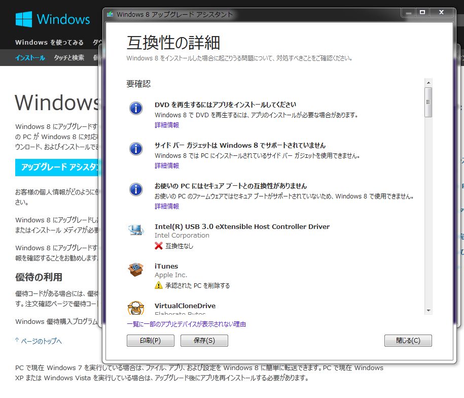Click the Intel Corporation publisher text

pyautogui.click(x=182, y=236)
